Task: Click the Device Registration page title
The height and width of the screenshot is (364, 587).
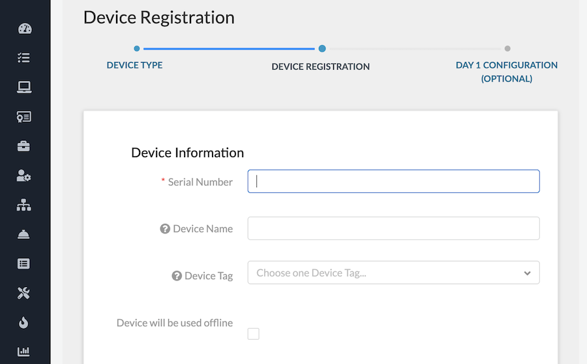Action: [159, 18]
